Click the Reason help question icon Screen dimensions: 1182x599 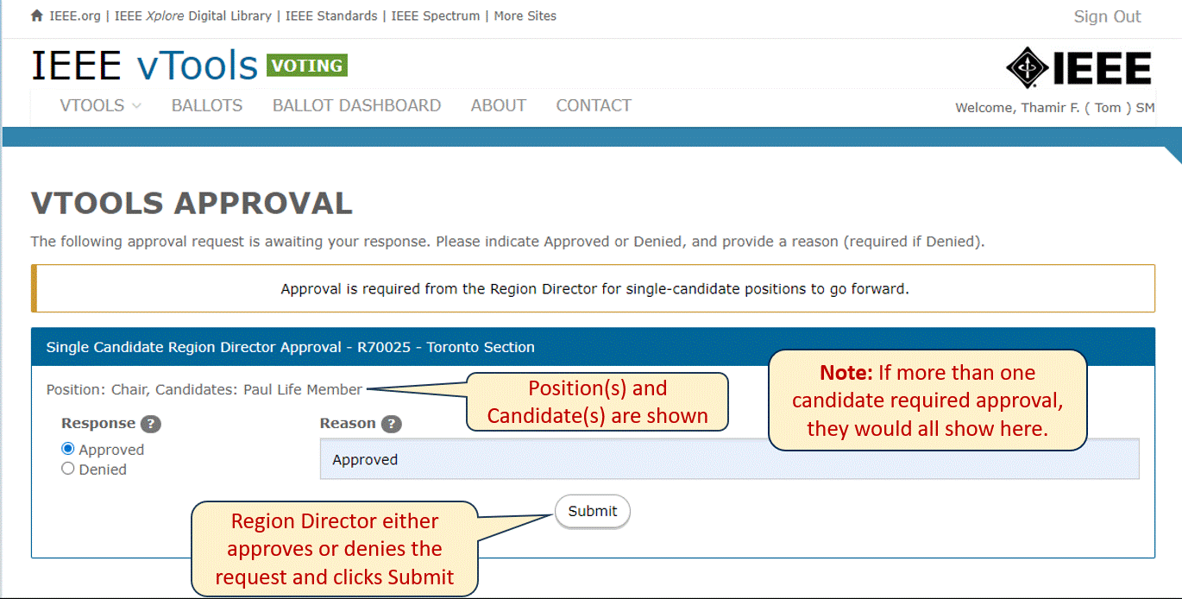392,424
